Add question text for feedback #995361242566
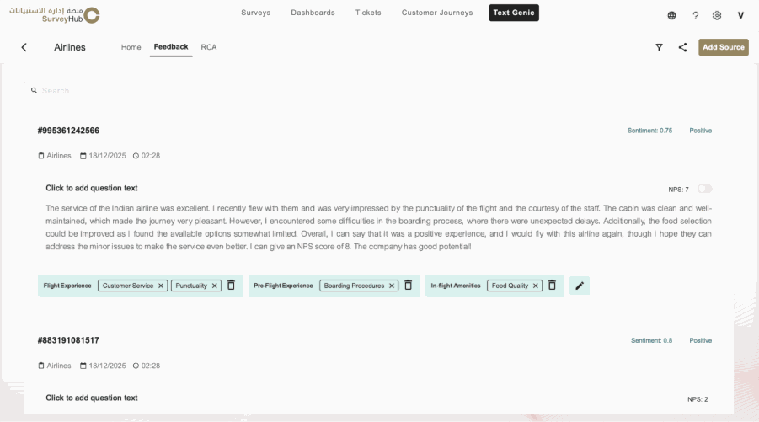The height and width of the screenshot is (422, 759). click(92, 188)
